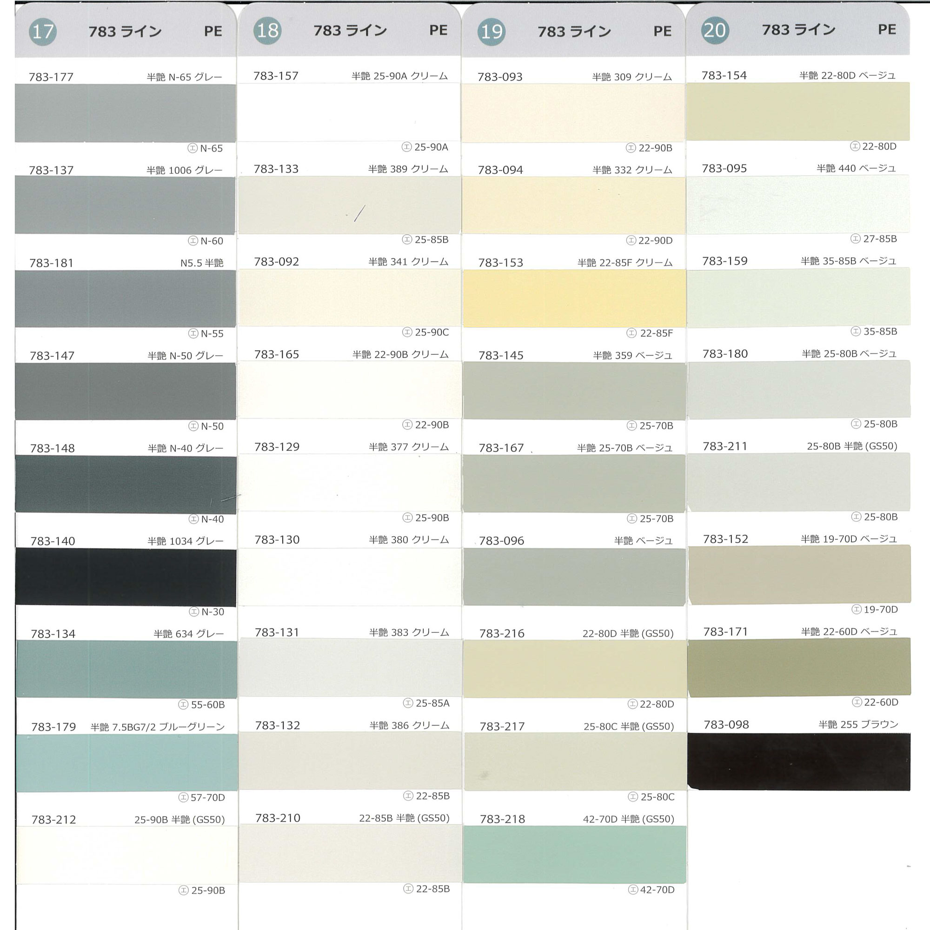Select the 783-098 brown 255 swatch

point(799,762)
